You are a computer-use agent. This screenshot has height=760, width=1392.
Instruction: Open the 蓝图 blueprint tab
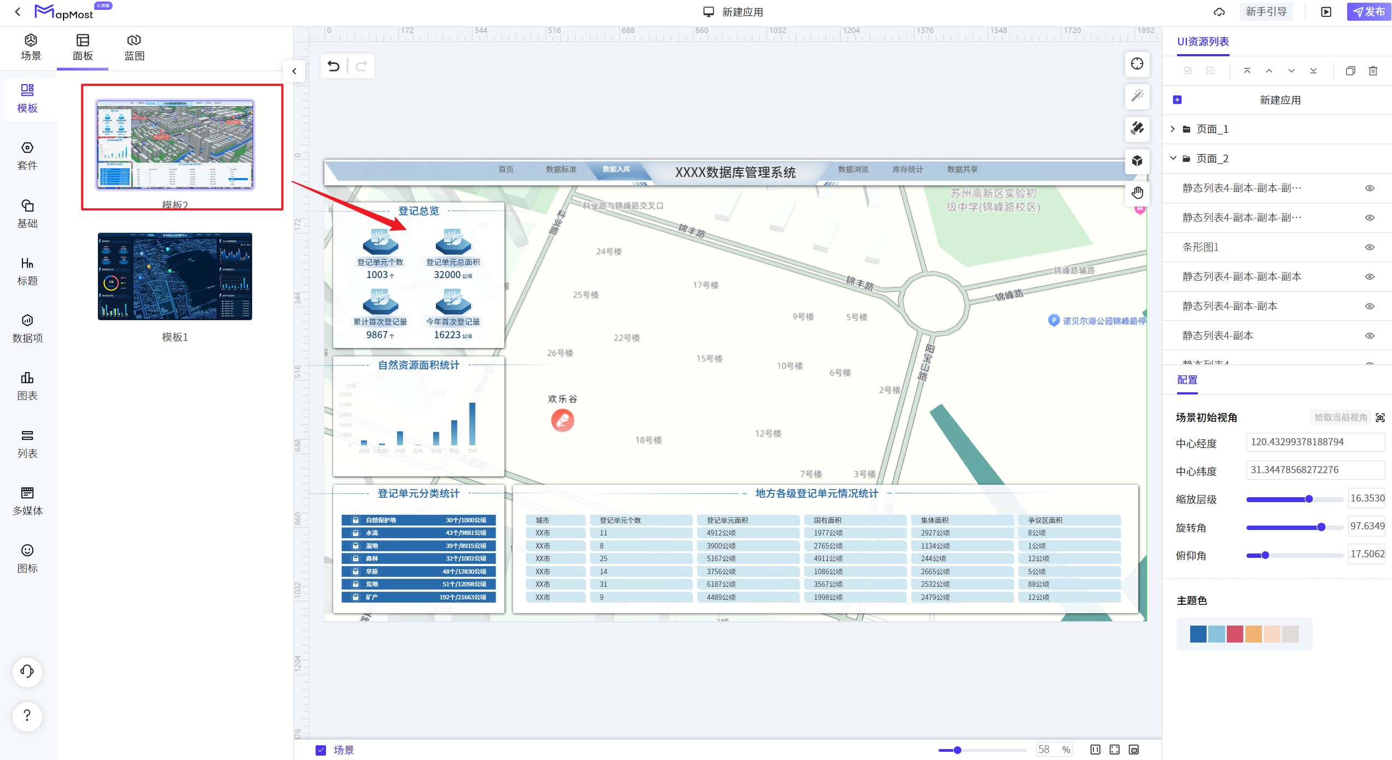[x=134, y=48]
